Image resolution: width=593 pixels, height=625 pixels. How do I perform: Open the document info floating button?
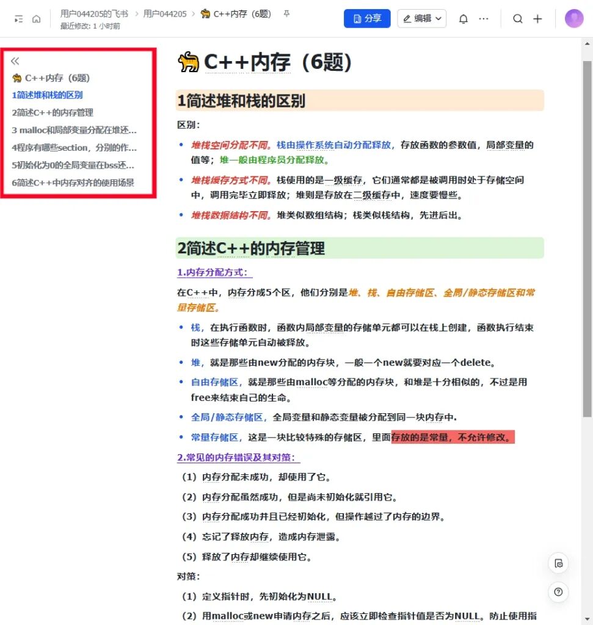point(558,563)
